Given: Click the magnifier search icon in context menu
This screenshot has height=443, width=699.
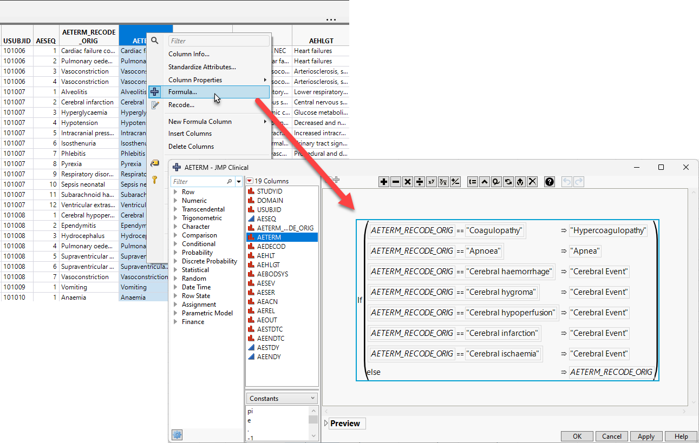Looking at the screenshot, I should (155, 41).
